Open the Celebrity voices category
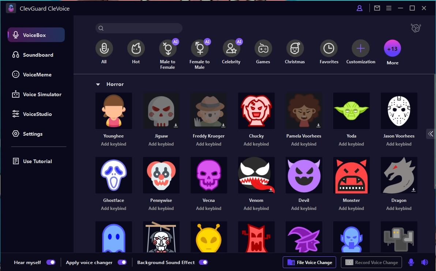Screen dimensions: 436x271 click(x=231, y=48)
